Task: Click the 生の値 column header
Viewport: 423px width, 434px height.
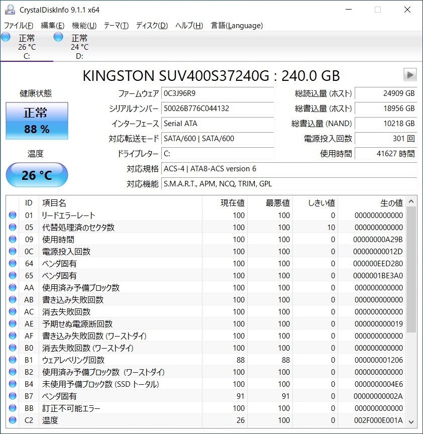Action: click(372, 203)
